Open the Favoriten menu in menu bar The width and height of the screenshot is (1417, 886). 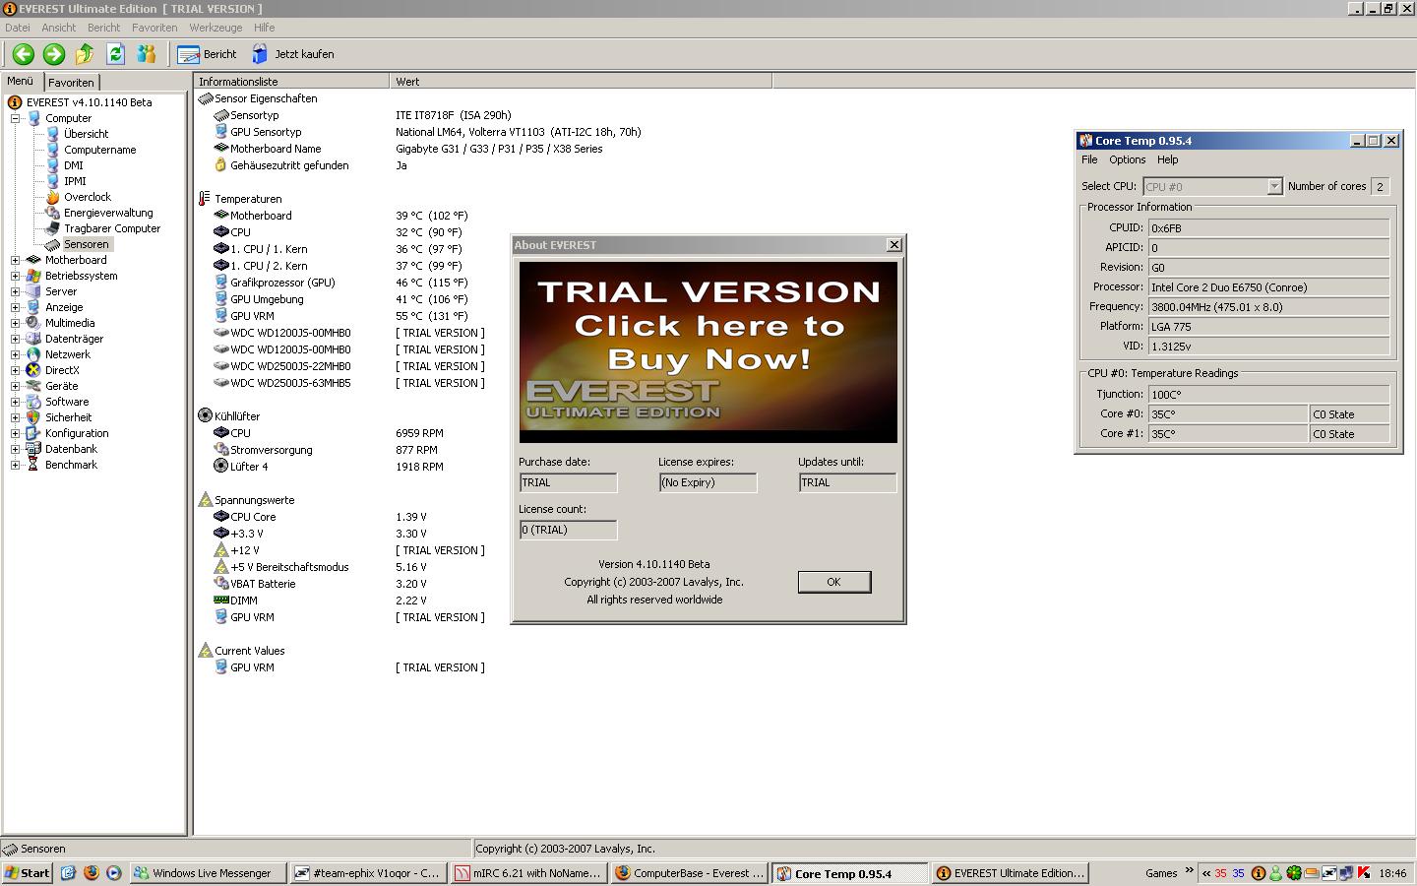coord(154,28)
